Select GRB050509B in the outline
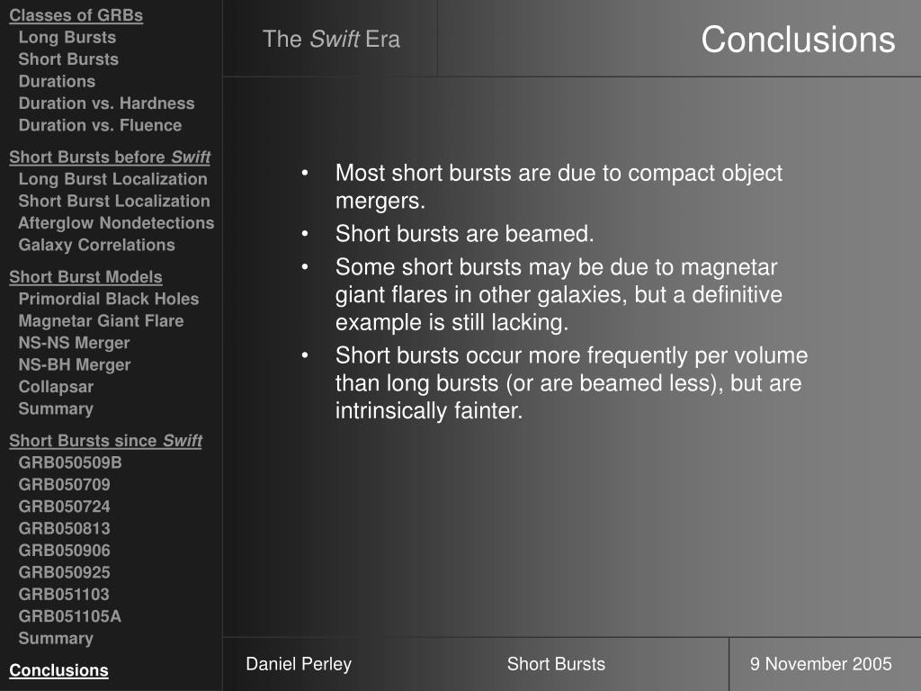The height and width of the screenshot is (691, 921). point(70,462)
